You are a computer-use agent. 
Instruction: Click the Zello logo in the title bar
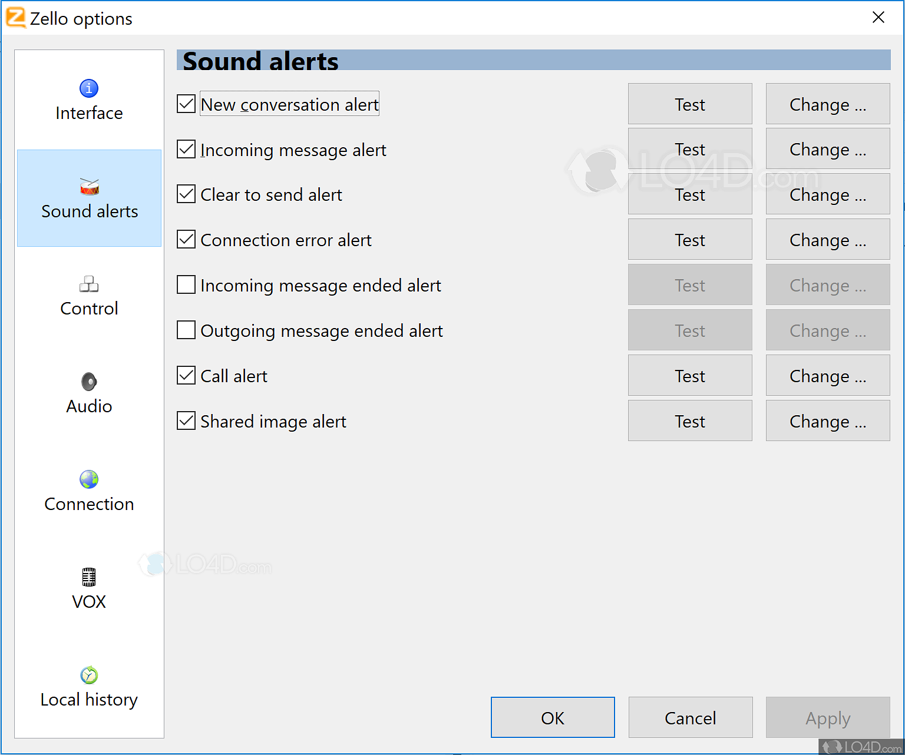point(15,18)
